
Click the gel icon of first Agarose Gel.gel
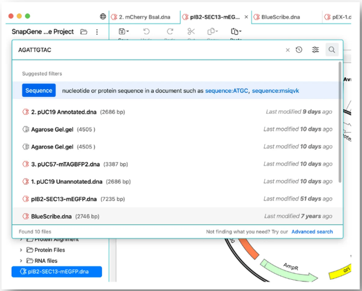26,129
